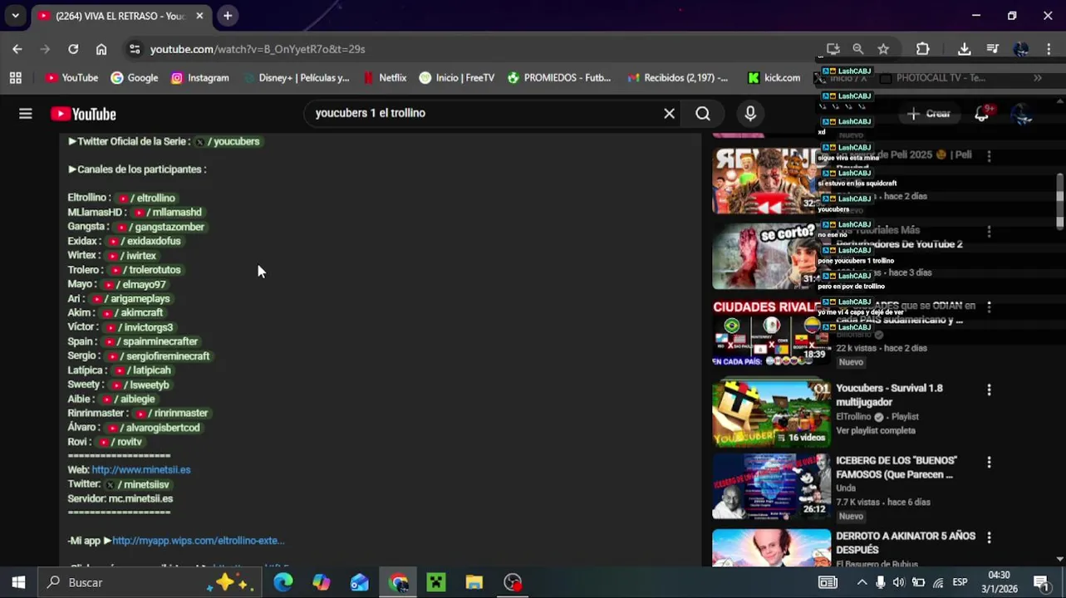Click the Crear button
Screen dimensions: 1066x598
point(929,114)
